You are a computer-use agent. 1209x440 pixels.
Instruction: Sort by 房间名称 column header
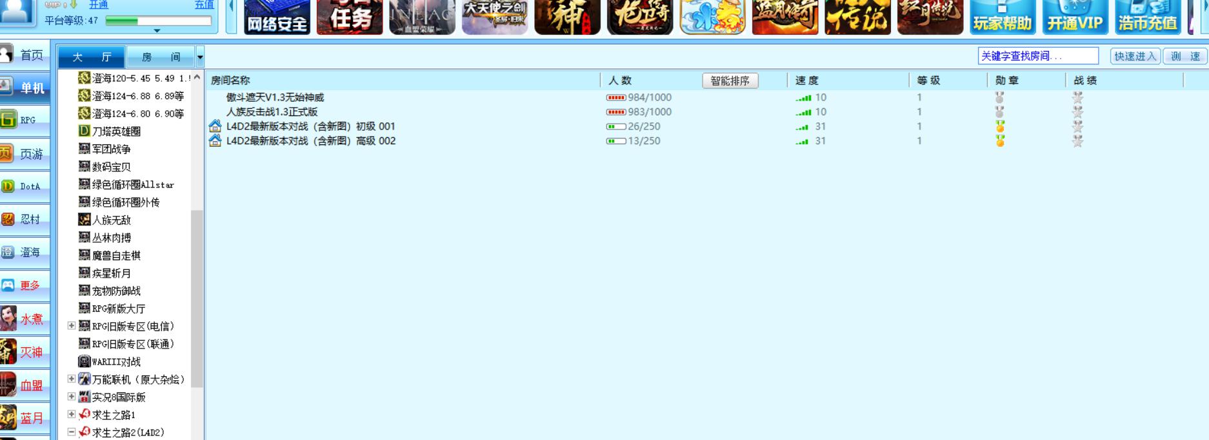pyautogui.click(x=230, y=81)
